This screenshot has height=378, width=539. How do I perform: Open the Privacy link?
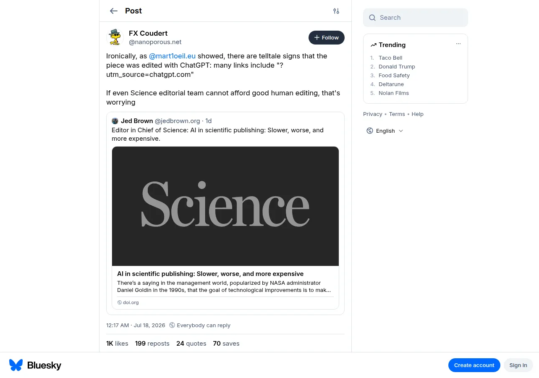[373, 114]
